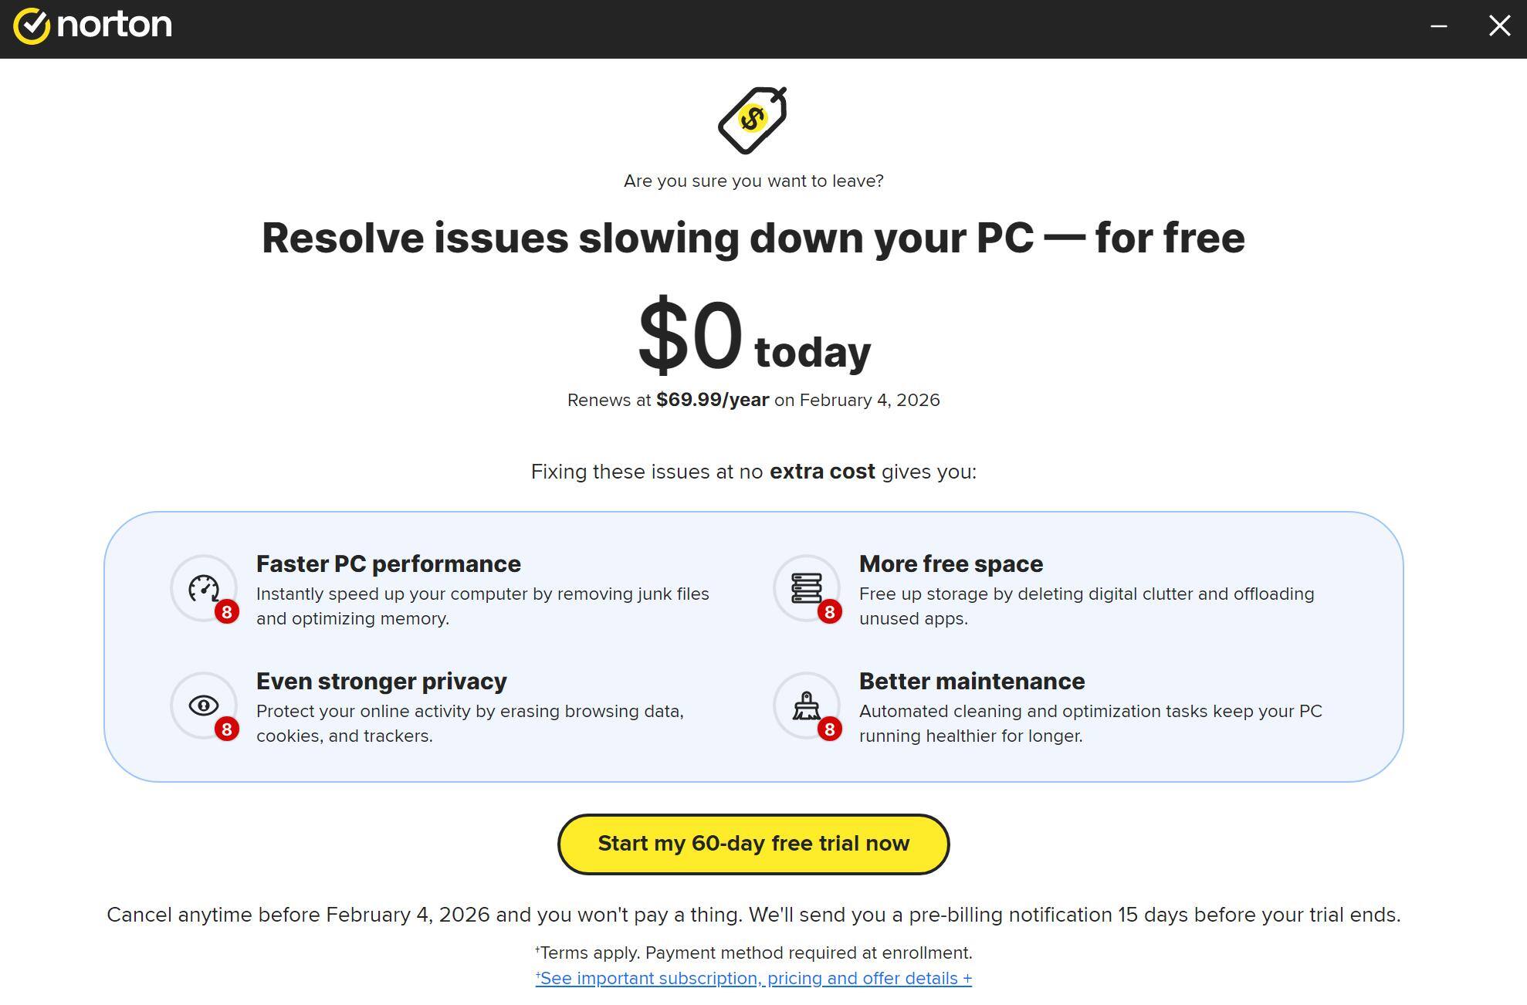Close the Norton dialog
This screenshot has height=1005, width=1527.
pos(1498,25)
